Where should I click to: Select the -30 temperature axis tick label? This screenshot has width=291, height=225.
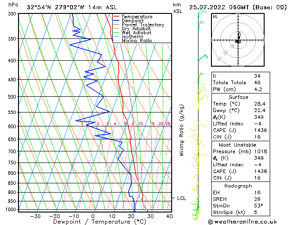(x=35, y=216)
